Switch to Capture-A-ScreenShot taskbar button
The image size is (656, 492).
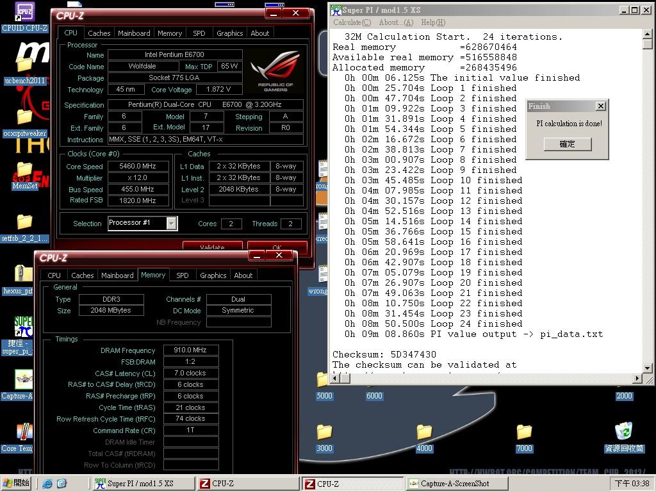click(457, 484)
